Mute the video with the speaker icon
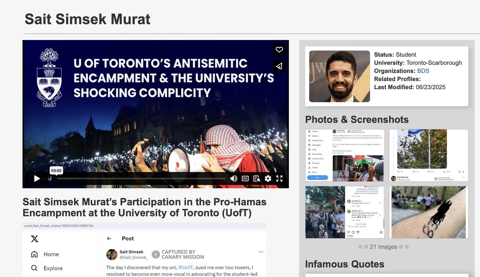The height and width of the screenshot is (277, 480). pos(234,179)
